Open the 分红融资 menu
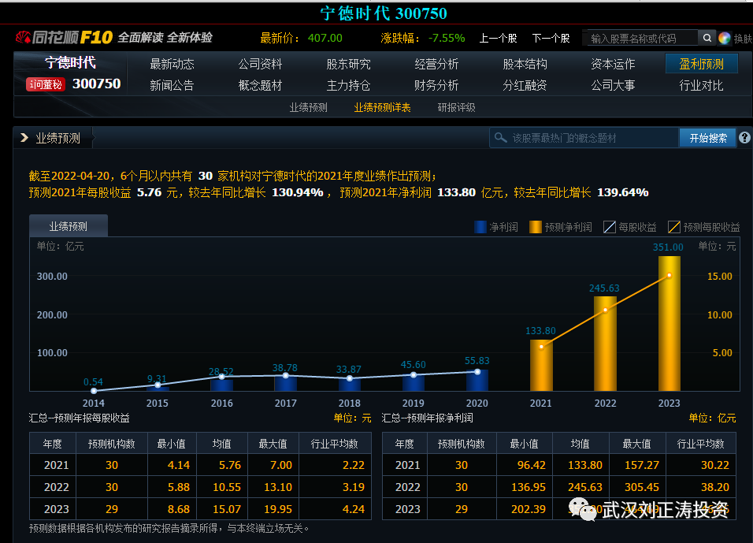753x543 pixels. pyautogui.click(x=525, y=86)
